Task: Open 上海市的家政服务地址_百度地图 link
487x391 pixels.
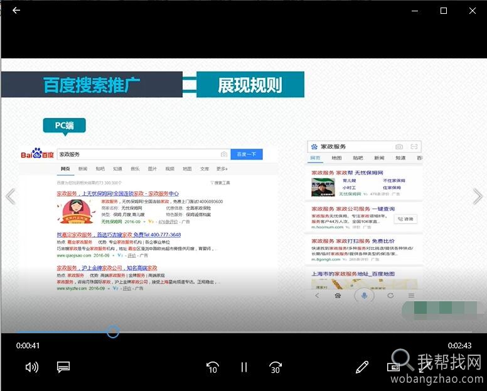Action: pos(353,274)
